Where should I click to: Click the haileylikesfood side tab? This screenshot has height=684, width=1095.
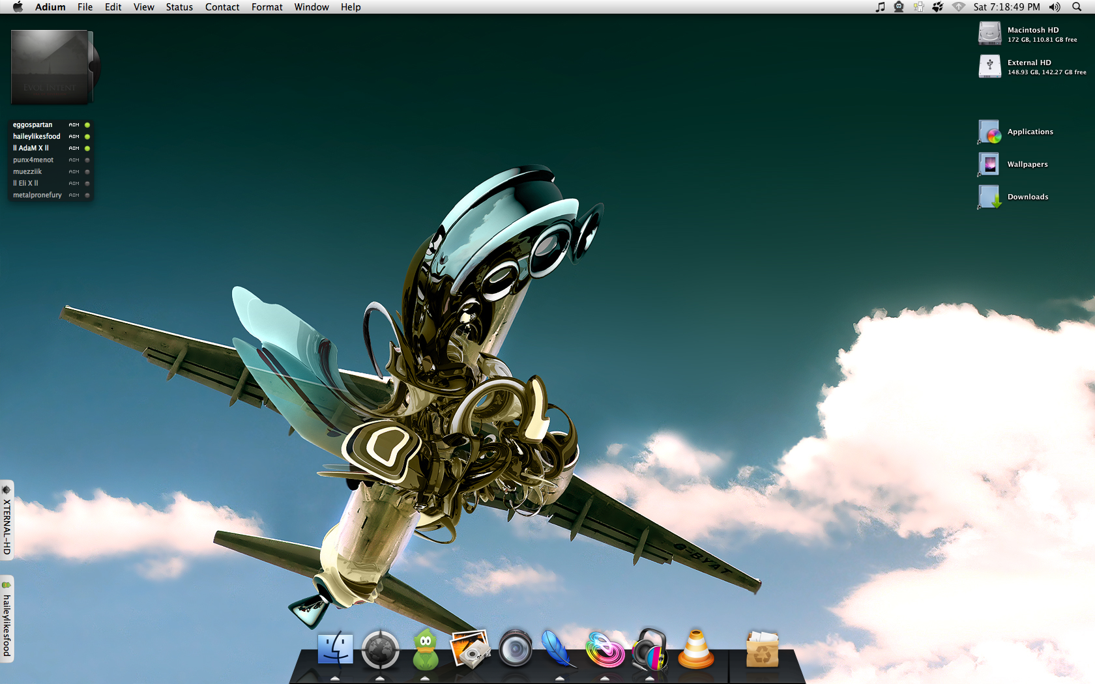(7, 619)
